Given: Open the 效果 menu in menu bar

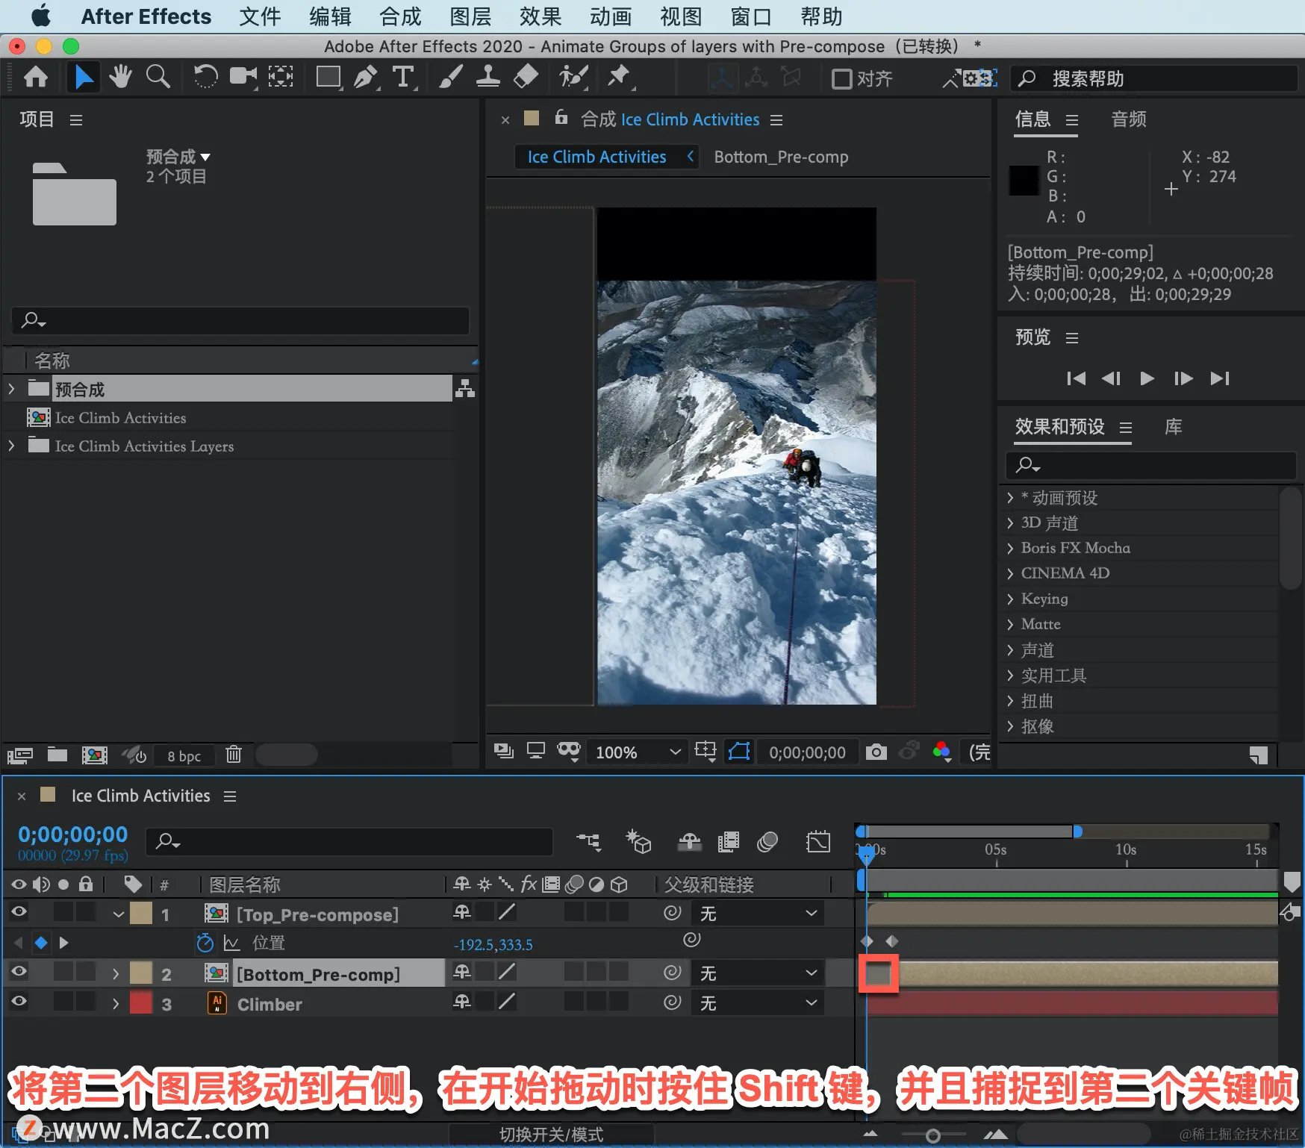Looking at the screenshot, I should coord(541,16).
